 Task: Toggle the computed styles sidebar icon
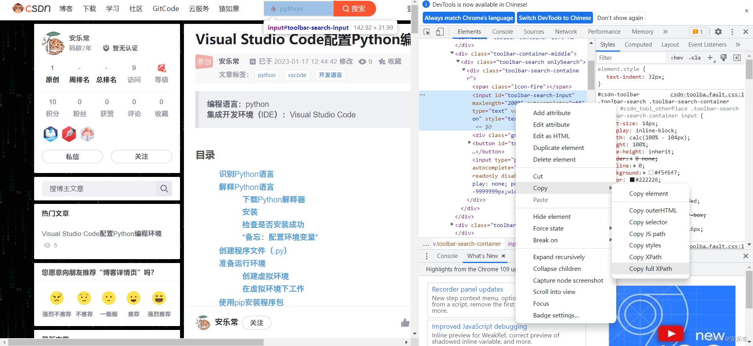coord(737,58)
